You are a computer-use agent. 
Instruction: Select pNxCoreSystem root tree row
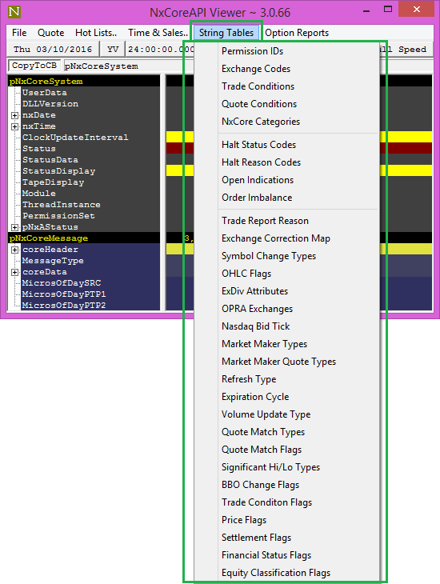pyautogui.click(x=84, y=81)
